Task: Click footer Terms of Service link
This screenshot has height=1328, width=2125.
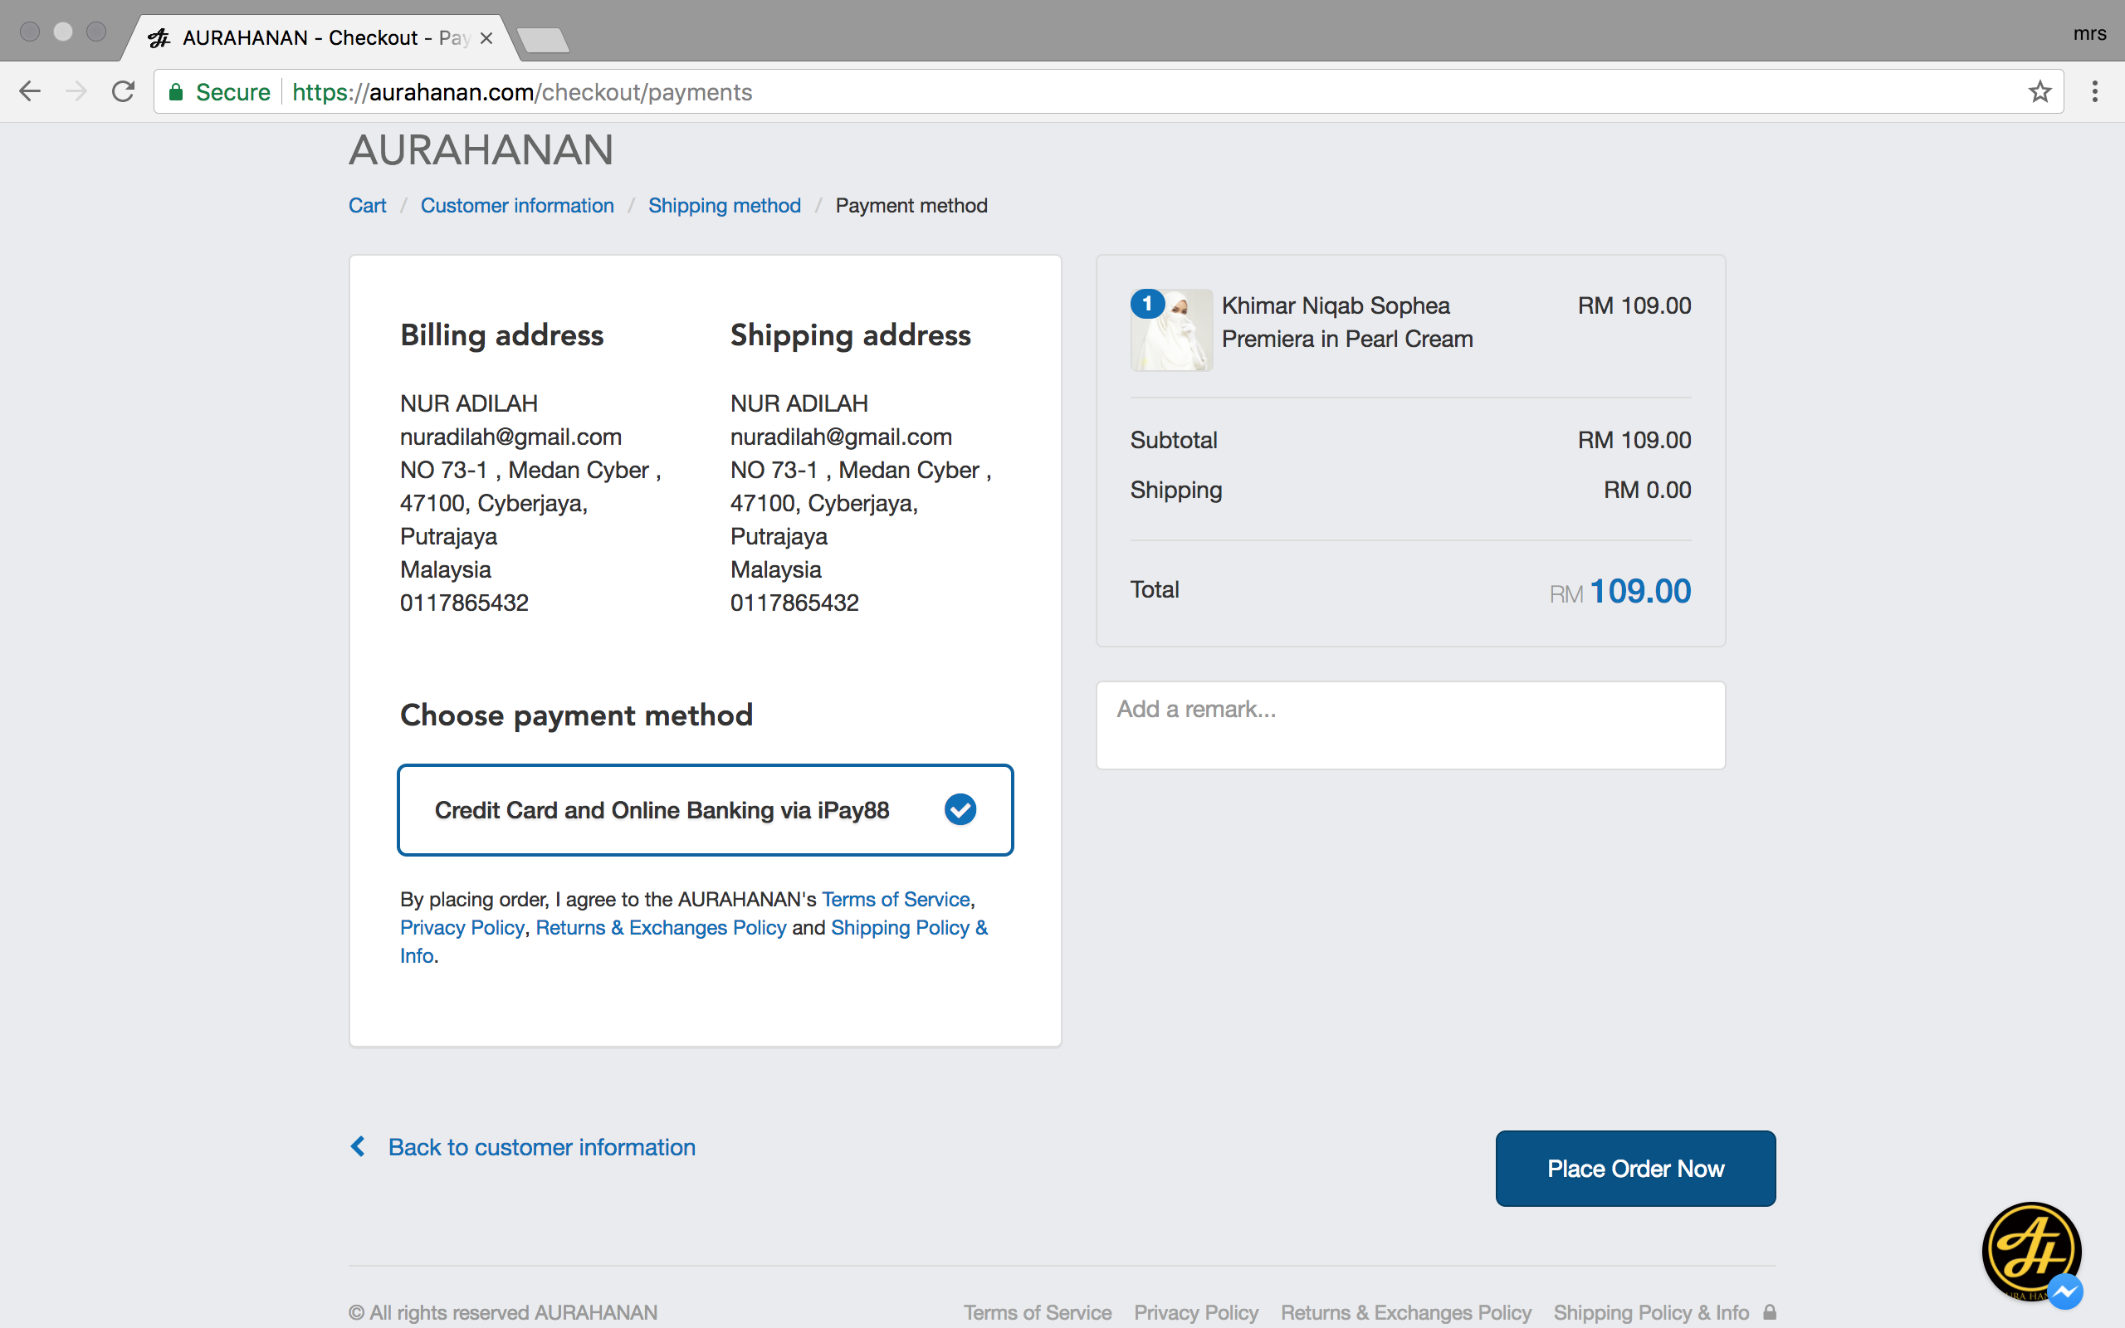Action: point(1037,1312)
